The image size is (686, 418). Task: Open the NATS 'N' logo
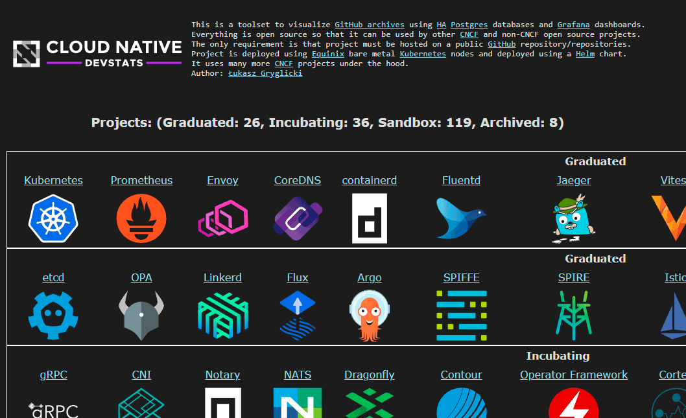pyautogui.click(x=298, y=402)
